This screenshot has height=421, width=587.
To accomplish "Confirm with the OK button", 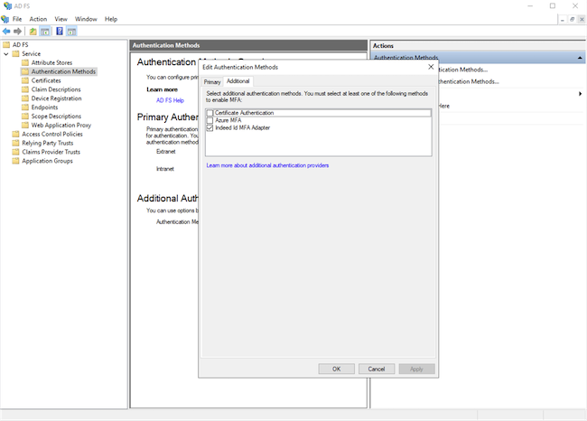I will (337, 369).
